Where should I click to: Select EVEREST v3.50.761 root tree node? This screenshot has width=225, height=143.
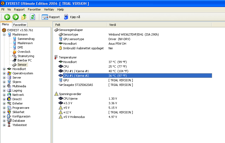point(20,30)
